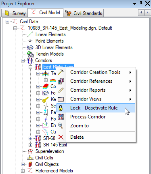Expand the SR-145 East corridor node
This screenshot has width=151, height=174.
pyautogui.click(x=31, y=145)
